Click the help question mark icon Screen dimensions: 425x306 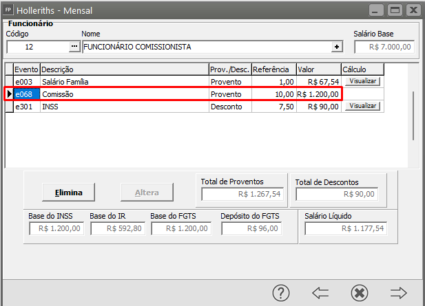click(280, 292)
